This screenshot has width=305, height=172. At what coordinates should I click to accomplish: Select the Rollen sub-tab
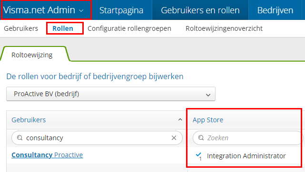click(63, 28)
